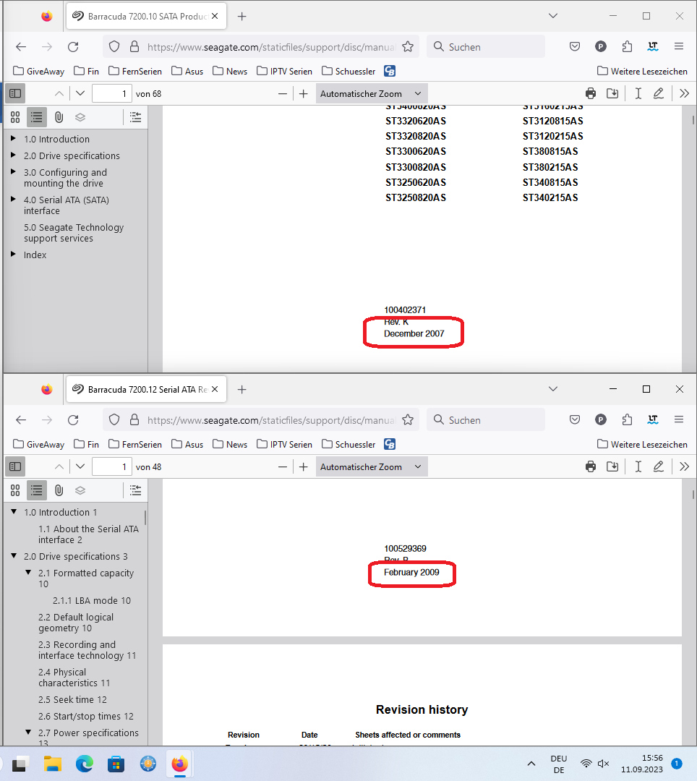Toggle sidebar in bottom Firefox PDF viewer
This screenshot has height=781, width=697.
[x=15, y=466]
